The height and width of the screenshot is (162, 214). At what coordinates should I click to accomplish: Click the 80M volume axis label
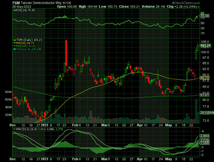point(8,92)
